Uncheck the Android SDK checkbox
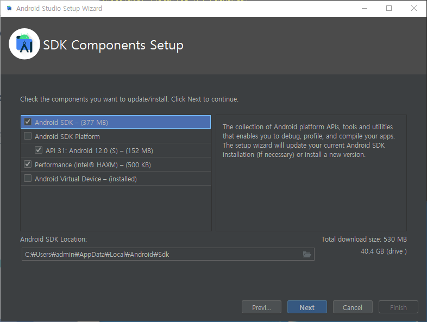The image size is (427, 322). click(28, 122)
